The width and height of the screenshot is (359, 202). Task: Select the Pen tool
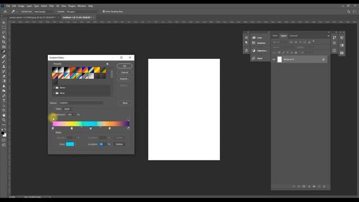point(4,95)
